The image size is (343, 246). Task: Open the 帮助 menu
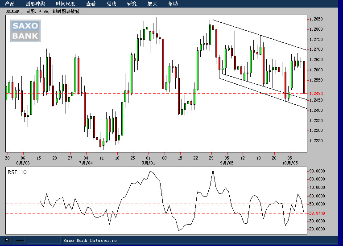[173, 4]
